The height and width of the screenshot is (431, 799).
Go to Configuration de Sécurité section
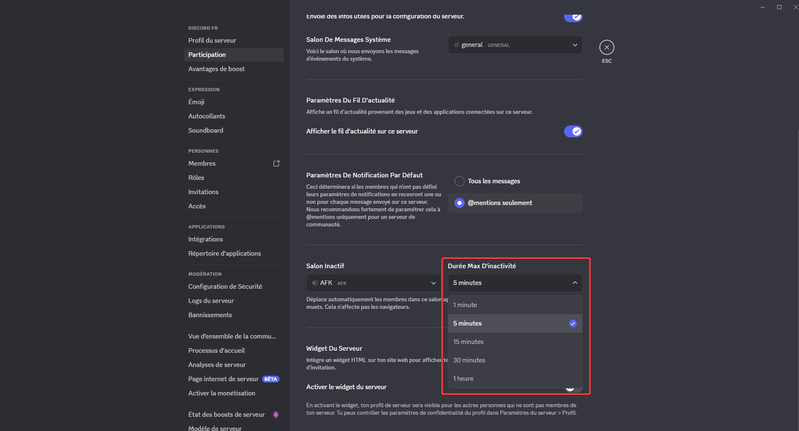pos(225,287)
